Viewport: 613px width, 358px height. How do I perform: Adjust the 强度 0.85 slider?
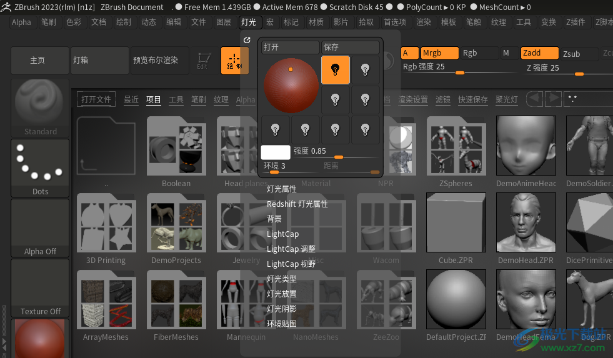click(x=336, y=152)
